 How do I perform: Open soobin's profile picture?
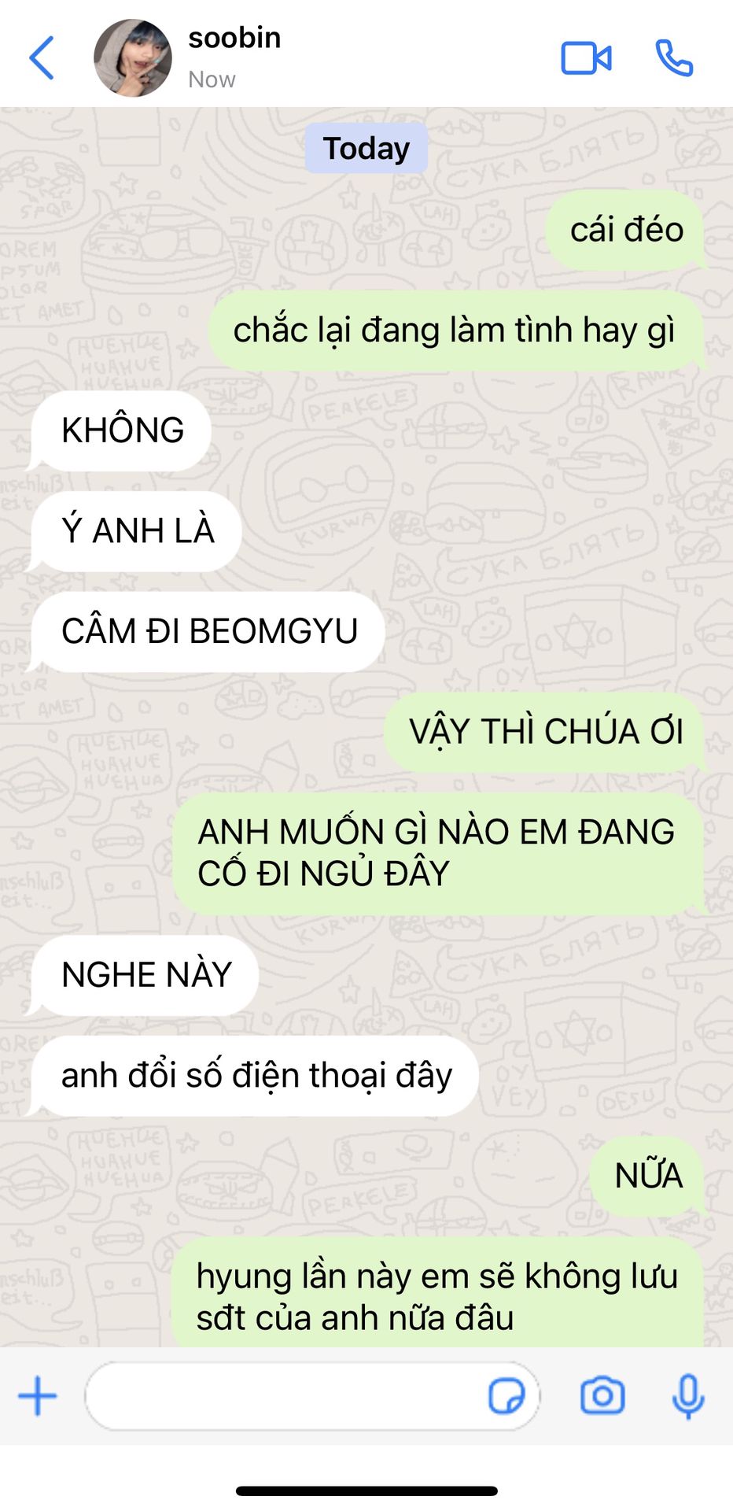(133, 58)
